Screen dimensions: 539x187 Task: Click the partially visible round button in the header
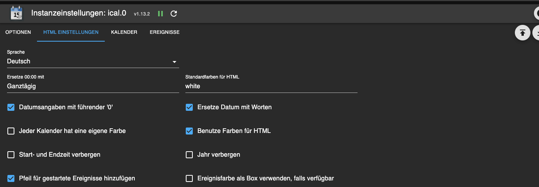click(x=536, y=13)
